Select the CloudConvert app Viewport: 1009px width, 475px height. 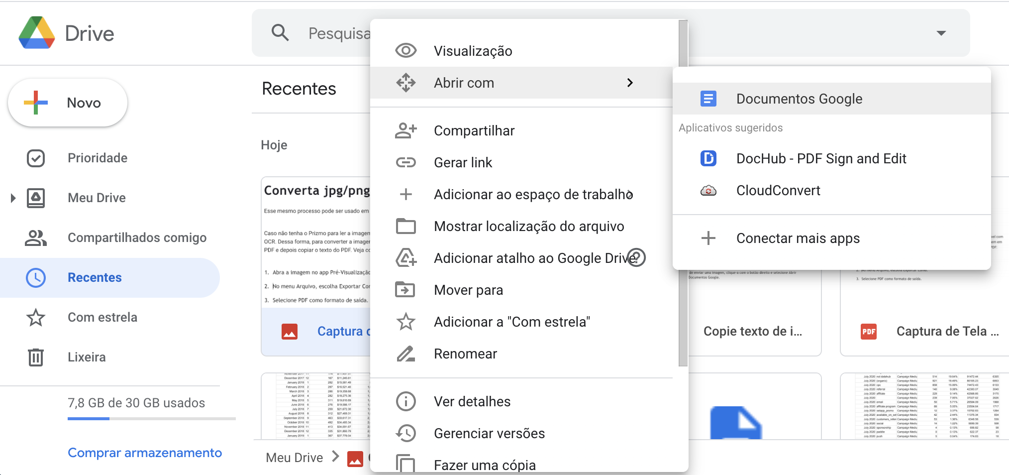[778, 190]
